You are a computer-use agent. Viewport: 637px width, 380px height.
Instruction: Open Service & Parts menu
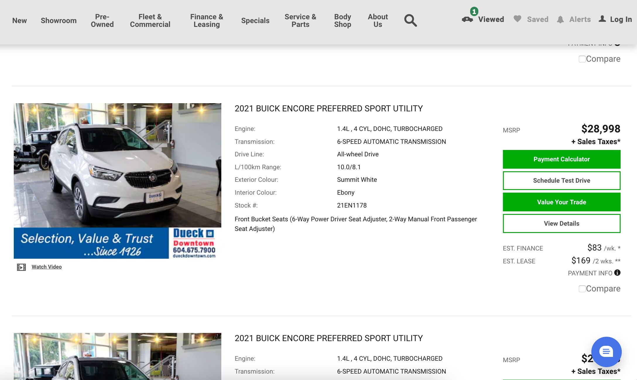click(300, 20)
